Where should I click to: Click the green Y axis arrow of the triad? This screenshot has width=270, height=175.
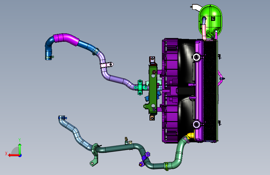(x=20, y=149)
